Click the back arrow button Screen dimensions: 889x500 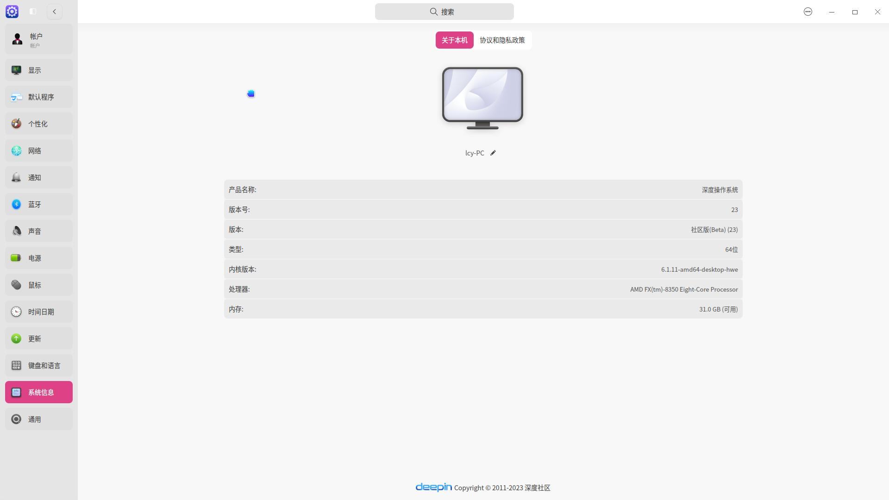[55, 12]
